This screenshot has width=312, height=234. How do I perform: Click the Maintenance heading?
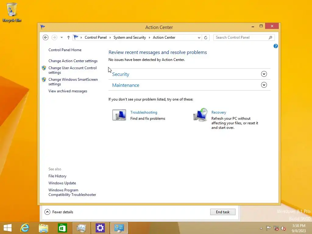pyautogui.click(x=126, y=85)
